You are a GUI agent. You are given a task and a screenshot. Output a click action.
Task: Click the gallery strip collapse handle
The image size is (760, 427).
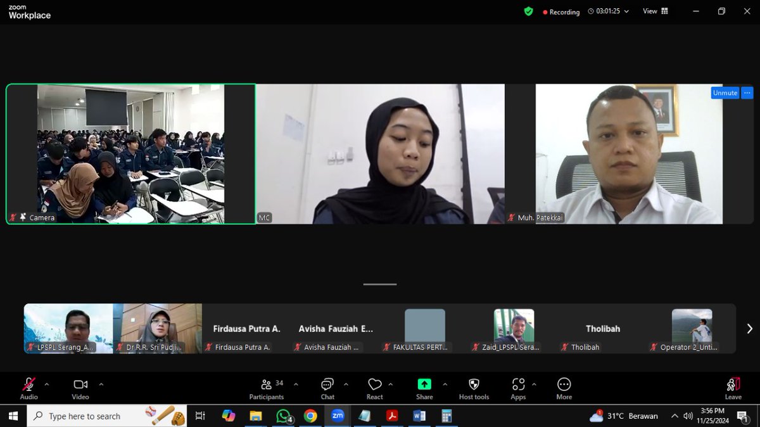pos(380,284)
